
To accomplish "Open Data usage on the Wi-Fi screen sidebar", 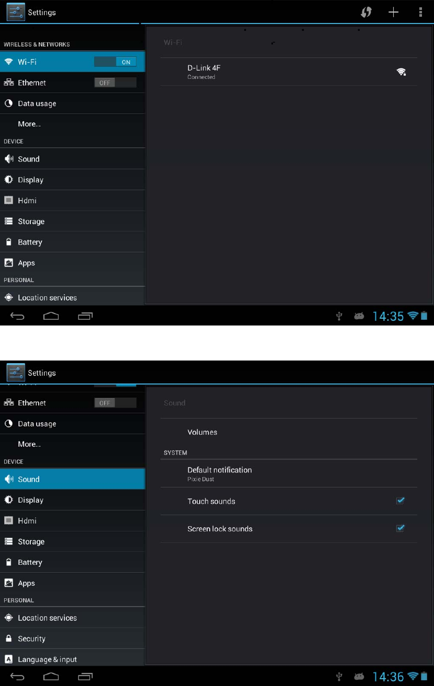I will [72, 103].
